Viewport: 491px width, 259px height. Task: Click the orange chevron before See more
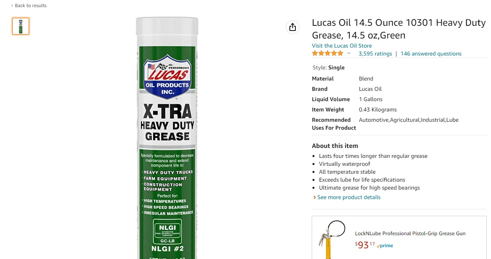[314, 197]
